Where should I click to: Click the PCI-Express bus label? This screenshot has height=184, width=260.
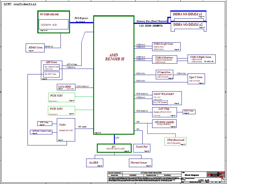[81, 18]
